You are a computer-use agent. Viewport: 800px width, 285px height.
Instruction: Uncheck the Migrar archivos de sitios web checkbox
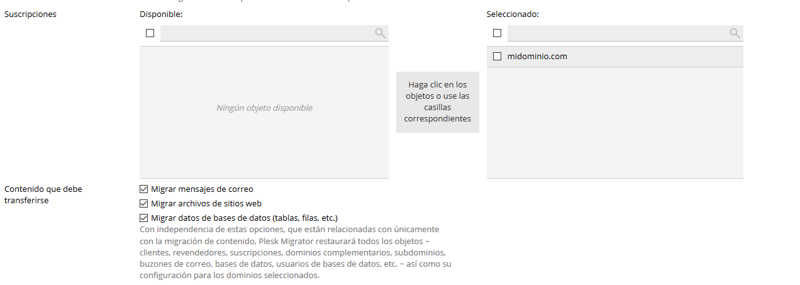coord(143,203)
